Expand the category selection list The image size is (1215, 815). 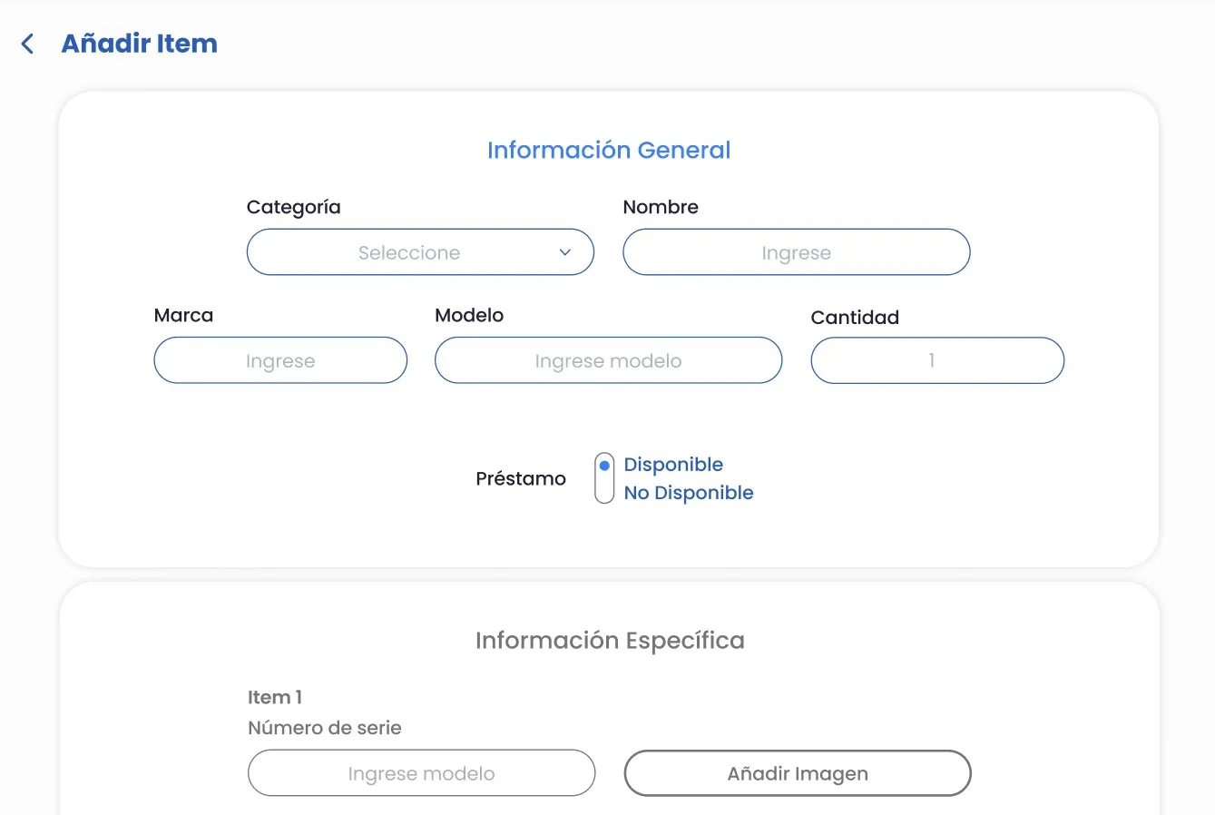click(419, 252)
